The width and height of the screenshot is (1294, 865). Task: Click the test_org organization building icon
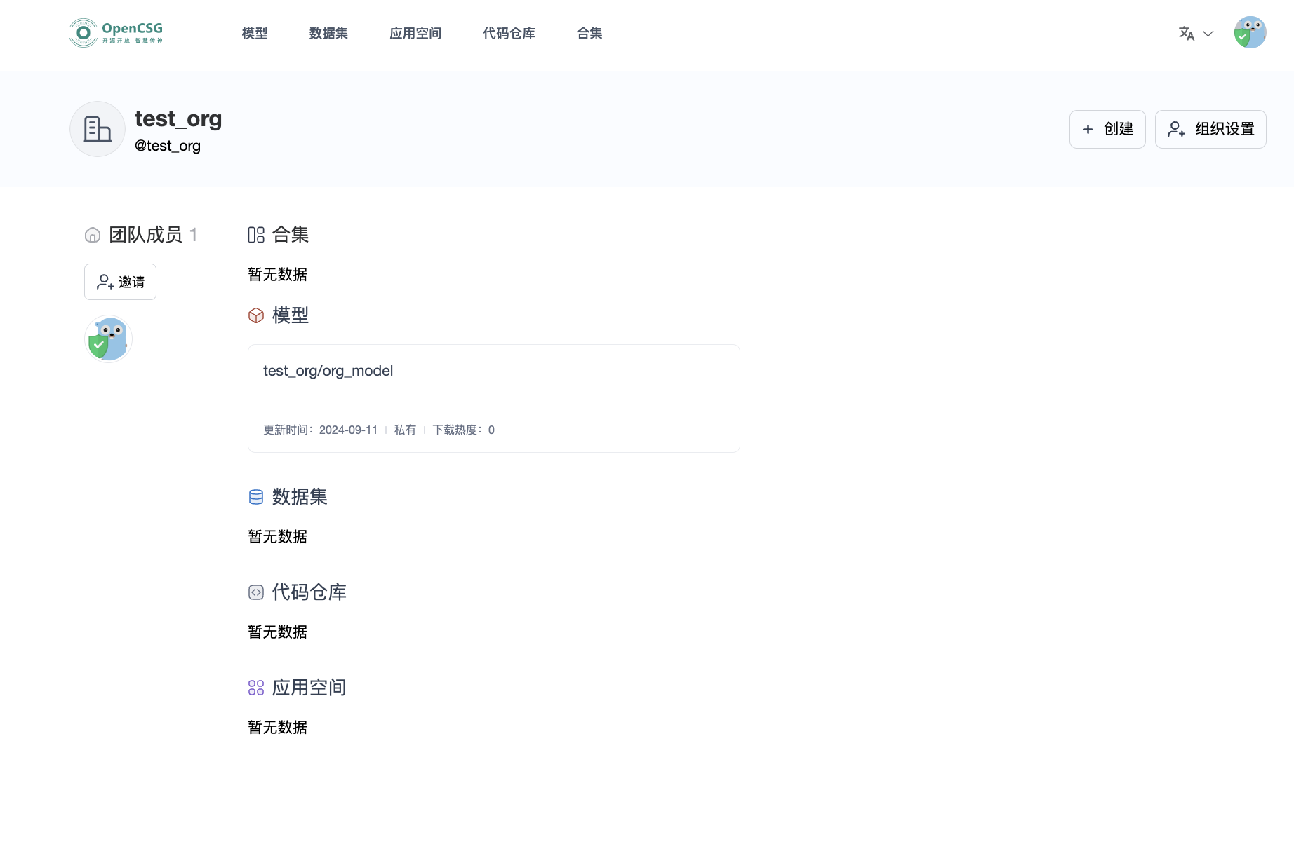tap(98, 129)
